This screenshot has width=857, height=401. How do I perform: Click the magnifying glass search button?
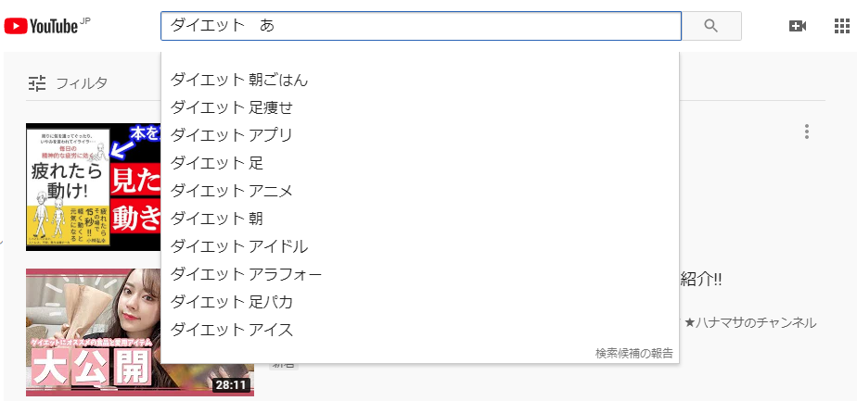pyautogui.click(x=711, y=26)
